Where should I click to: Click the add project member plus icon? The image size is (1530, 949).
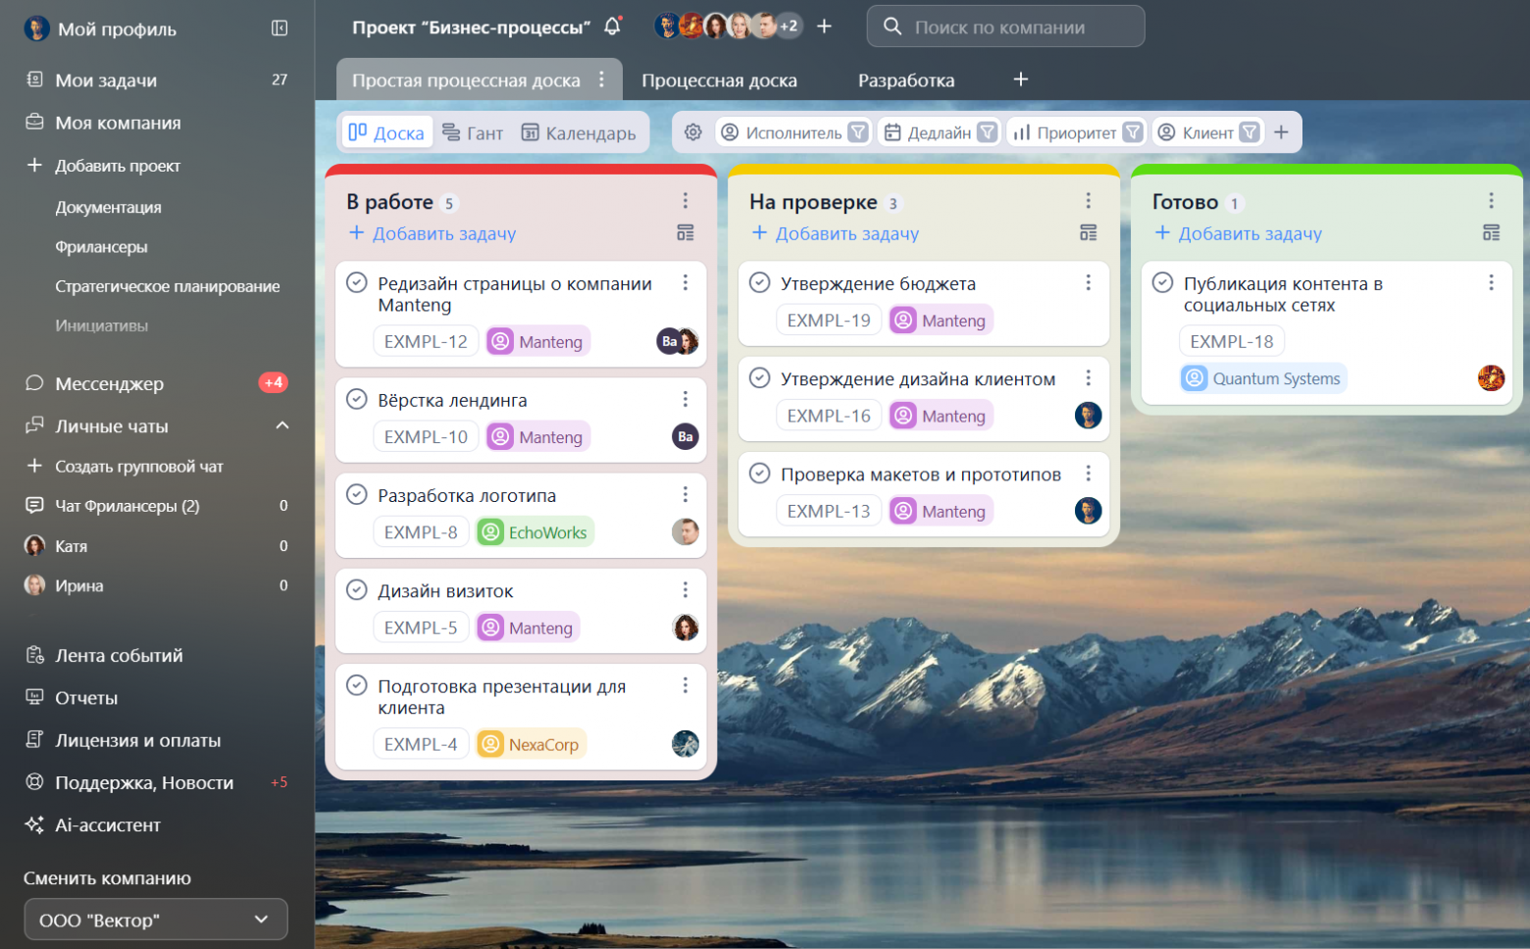point(824,26)
